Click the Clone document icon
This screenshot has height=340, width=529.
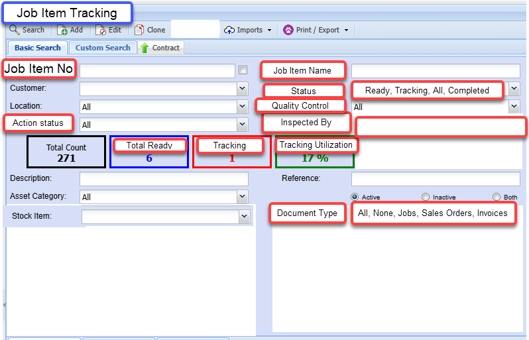[x=139, y=30]
